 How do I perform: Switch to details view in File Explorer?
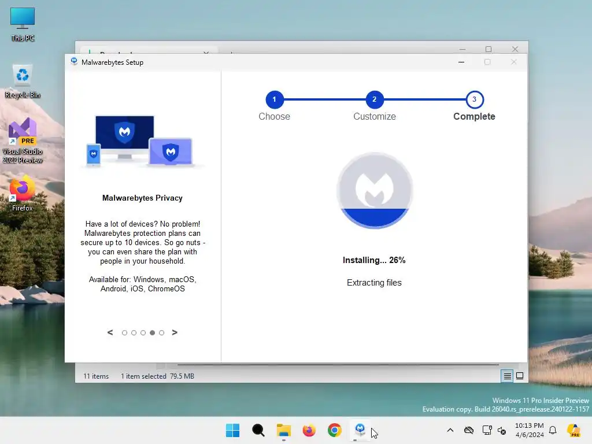coord(507,376)
